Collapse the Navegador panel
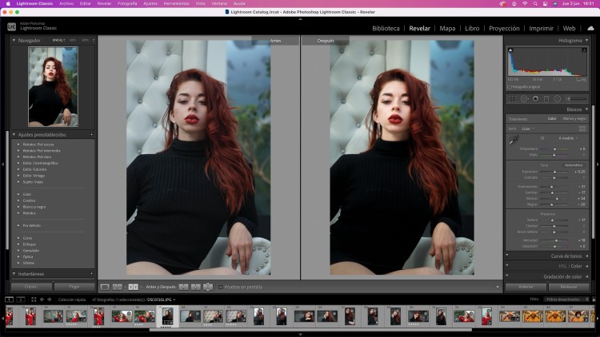 coord(14,40)
